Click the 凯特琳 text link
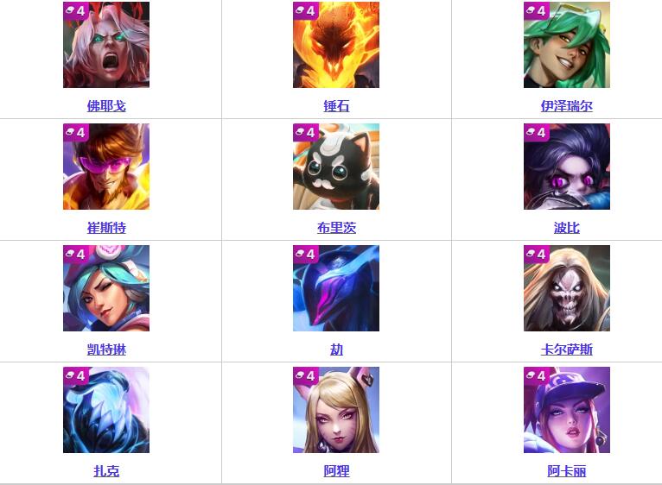The image size is (662, 485). pyautogui.click(x=106, y=350)
